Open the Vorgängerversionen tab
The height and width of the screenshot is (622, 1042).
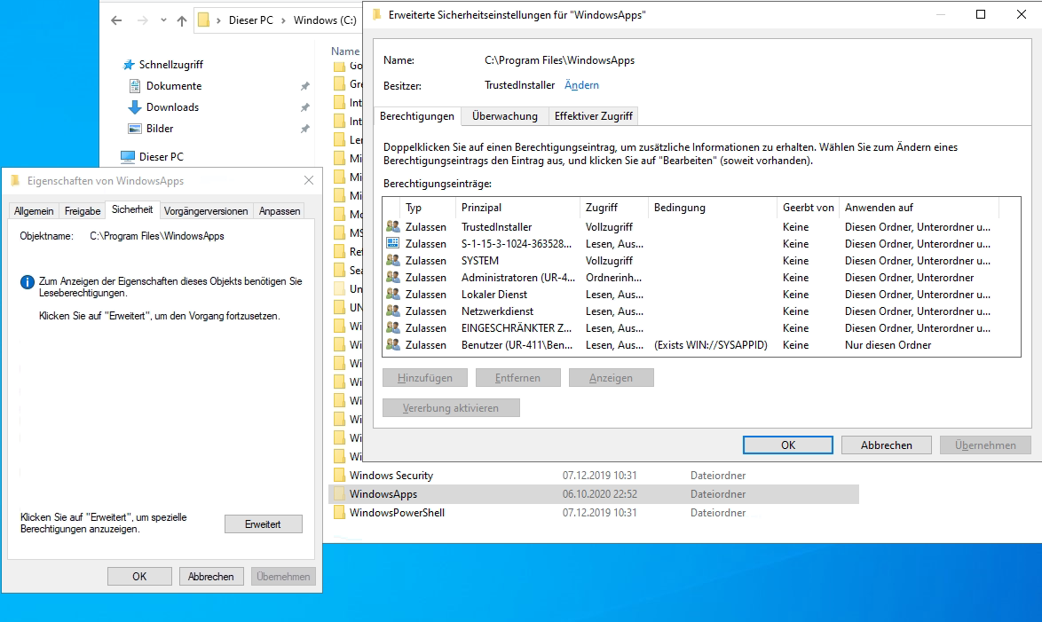click(206, 211)
